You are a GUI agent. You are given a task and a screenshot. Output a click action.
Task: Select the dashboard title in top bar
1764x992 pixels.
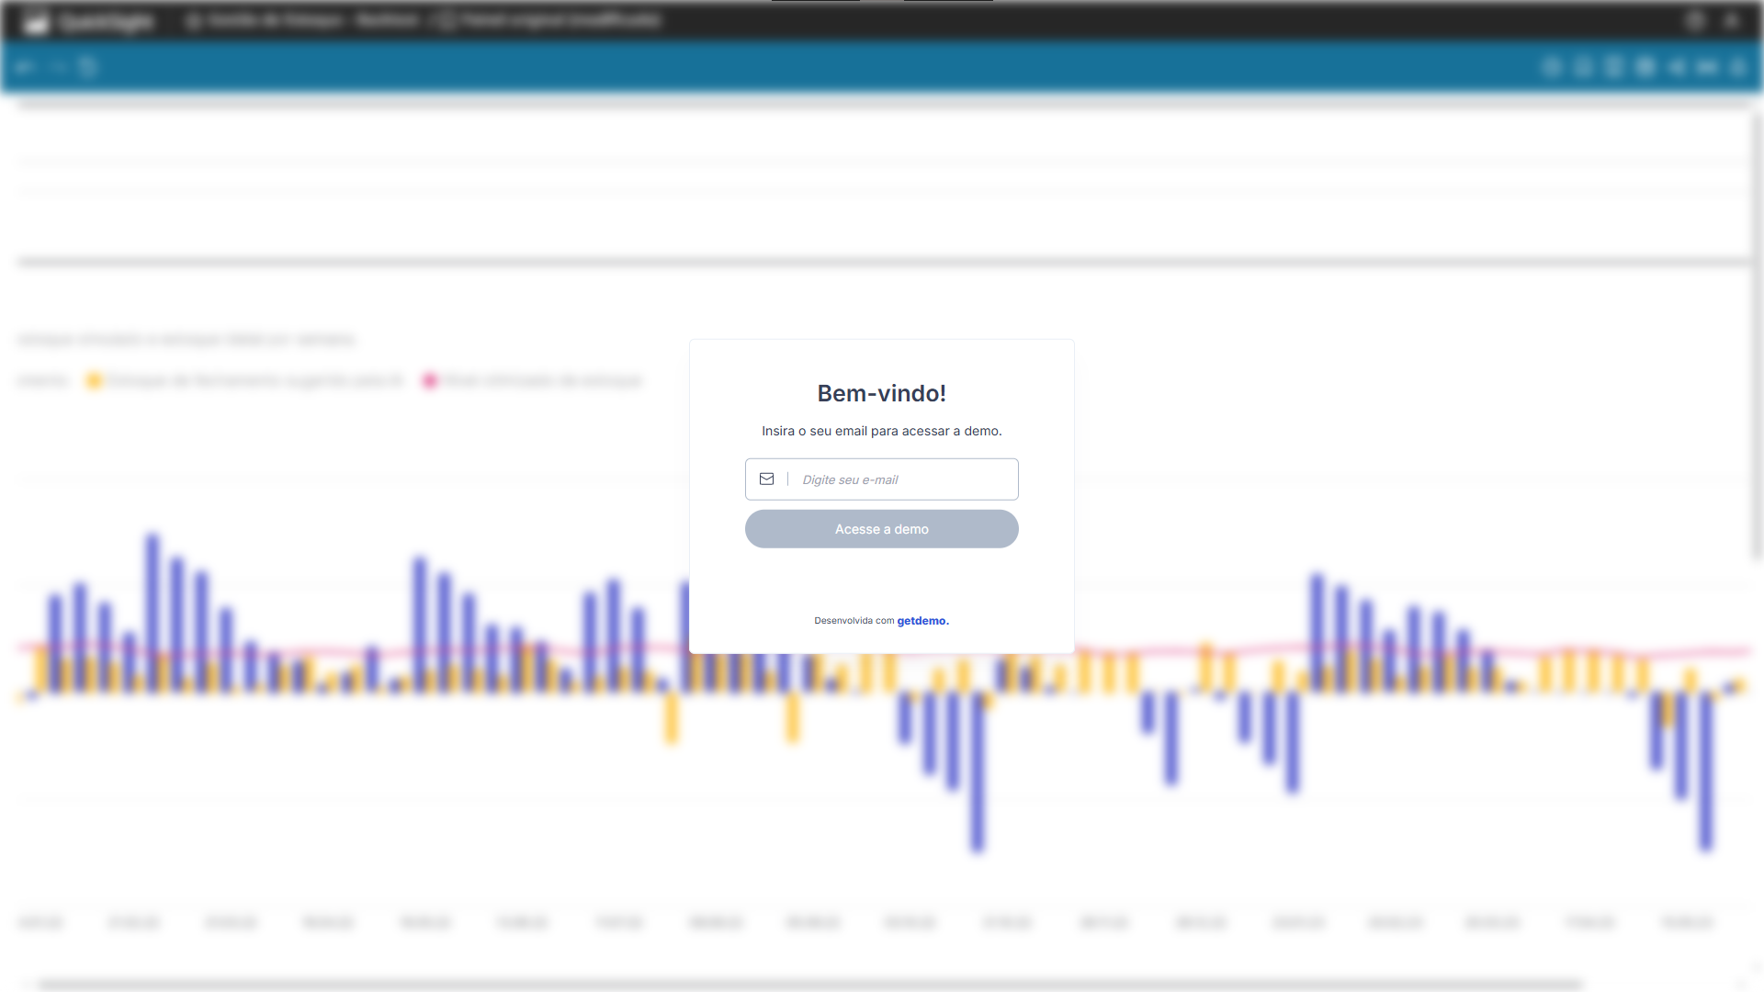[312, 20]
